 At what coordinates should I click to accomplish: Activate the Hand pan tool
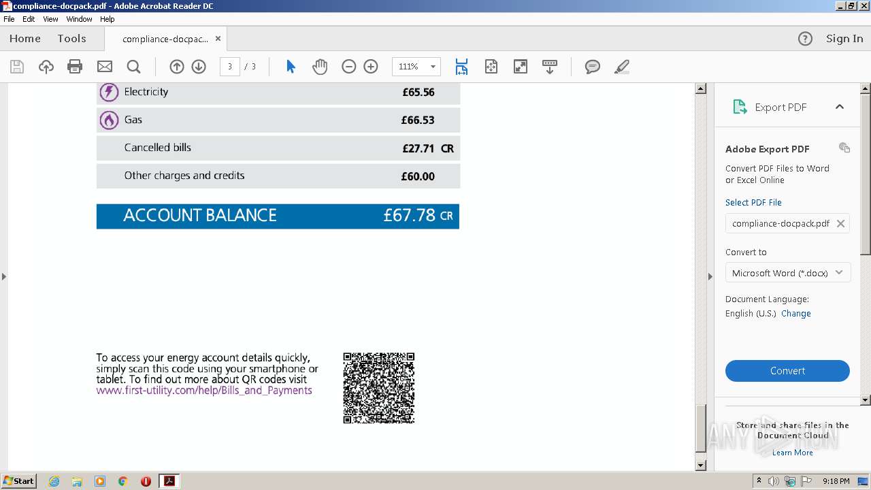point(320,67)
